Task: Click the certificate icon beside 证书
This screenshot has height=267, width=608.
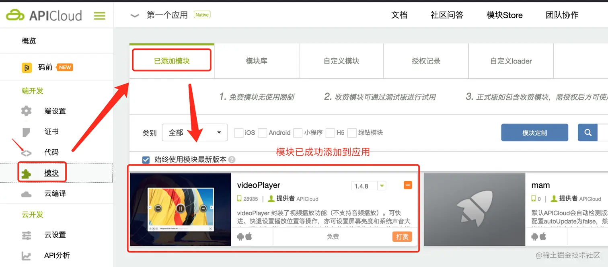Action: point(26,132)
